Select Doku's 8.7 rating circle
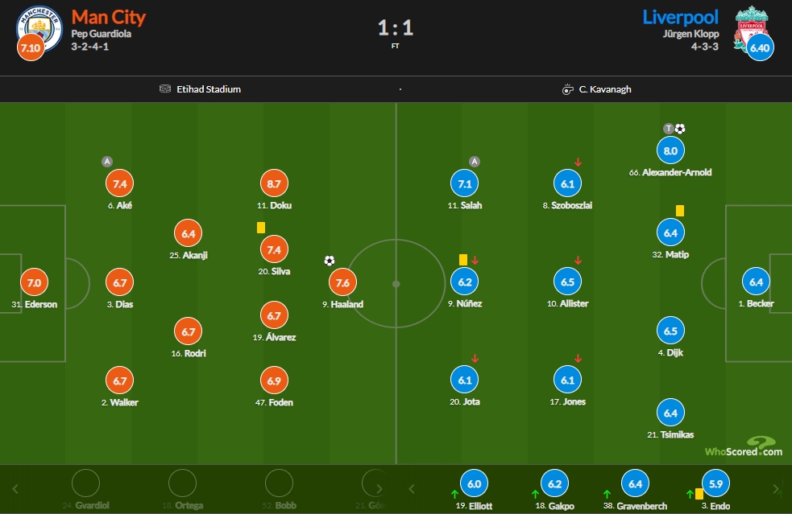 [x=274, y=183]
